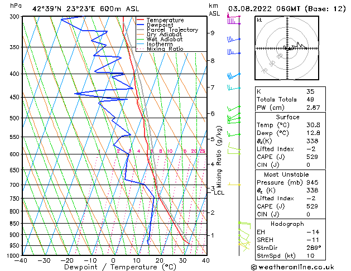Image resolution: width=351 pixels, height=271 pixels.
Task: Click the CAPE value in Surface table
Action: [x=312, y=157]
